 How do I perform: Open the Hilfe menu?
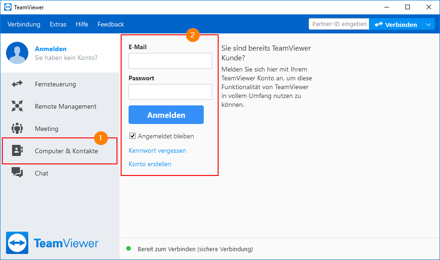[82, 25]
